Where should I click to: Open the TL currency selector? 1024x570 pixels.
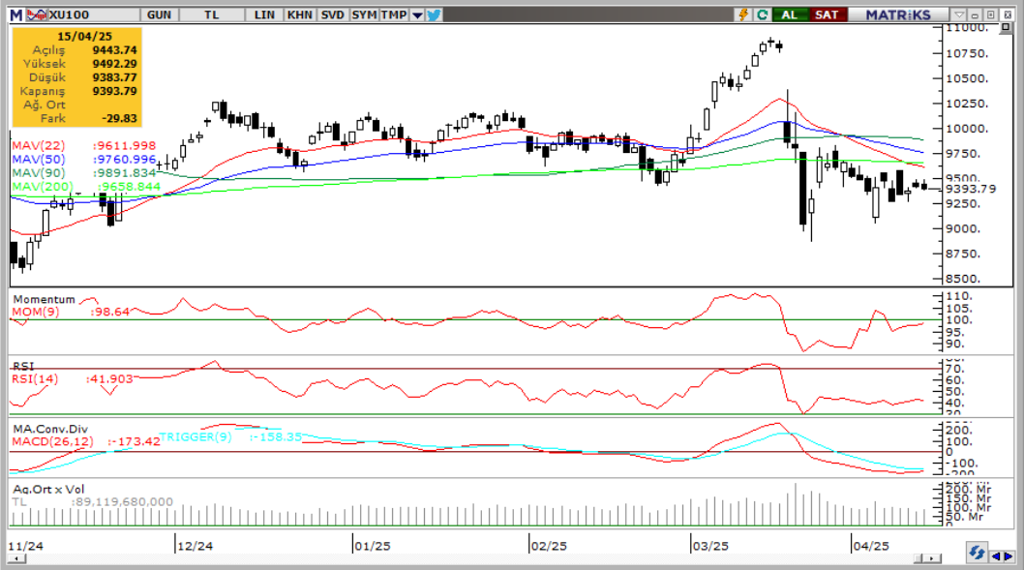(210, 15)
